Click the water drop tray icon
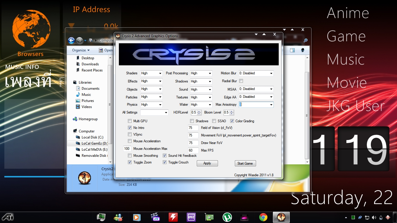Image resolution: width=397 pixels, height=223 pixels. pyautogui.click(x=381, y=217)
